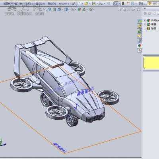Create a new document with New icon
The image size is (159, 159).
(x=79, y=4)
